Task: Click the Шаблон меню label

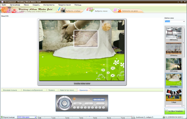Action: (169, 18)
